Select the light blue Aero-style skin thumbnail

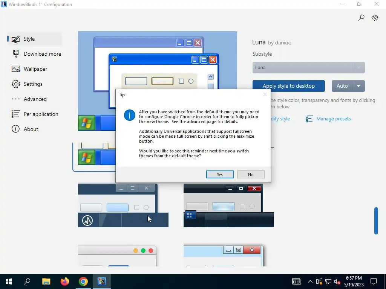click(x=223, y=256)
